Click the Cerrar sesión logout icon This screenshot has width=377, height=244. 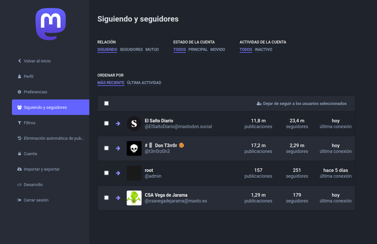point(19,200)
